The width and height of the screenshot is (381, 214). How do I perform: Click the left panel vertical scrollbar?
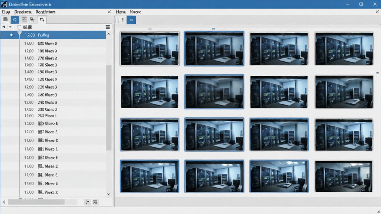pos(109,107)
